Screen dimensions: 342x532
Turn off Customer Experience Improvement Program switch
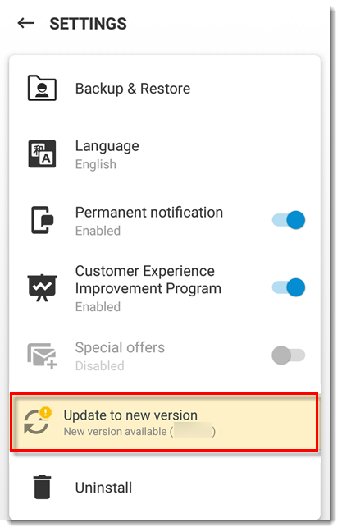point(289,287)
